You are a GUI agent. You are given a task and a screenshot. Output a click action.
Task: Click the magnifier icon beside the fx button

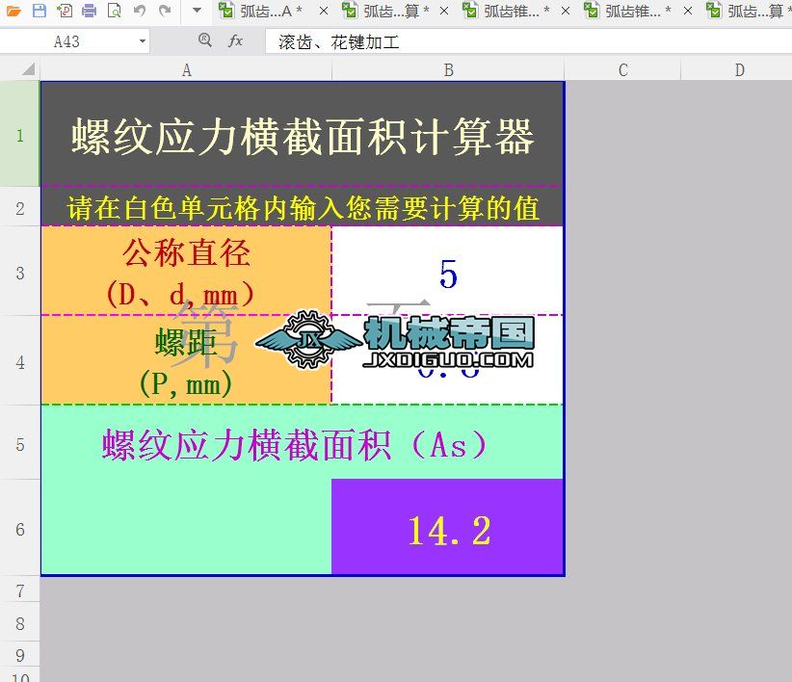(x=205, y=39)
